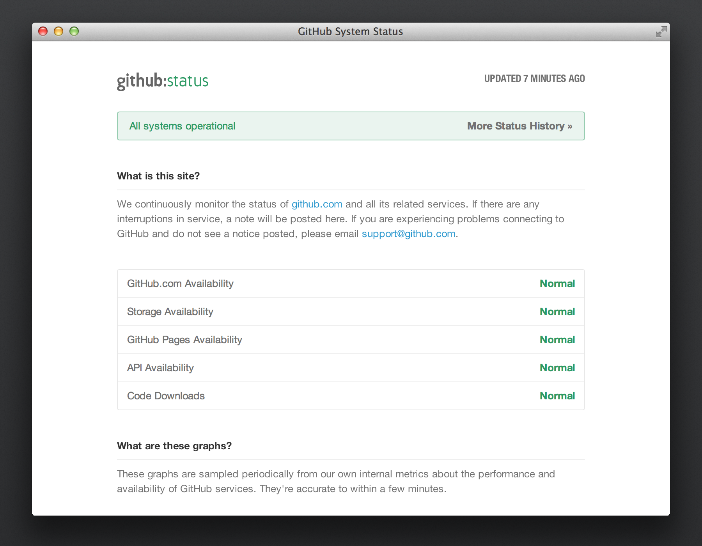The image size is (702, 546).
Task: Click the window expand arrows icon
Action: (x=661, y=31)
